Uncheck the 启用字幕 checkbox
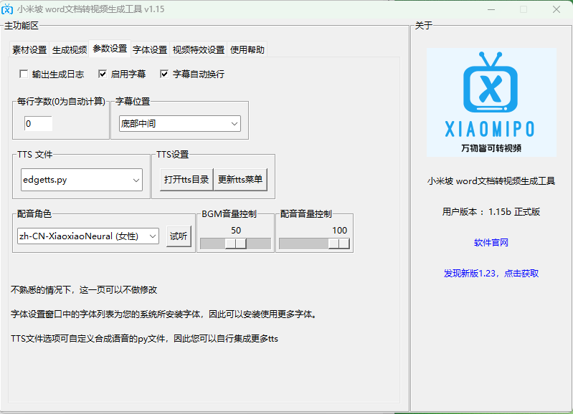 pos(103,74)
